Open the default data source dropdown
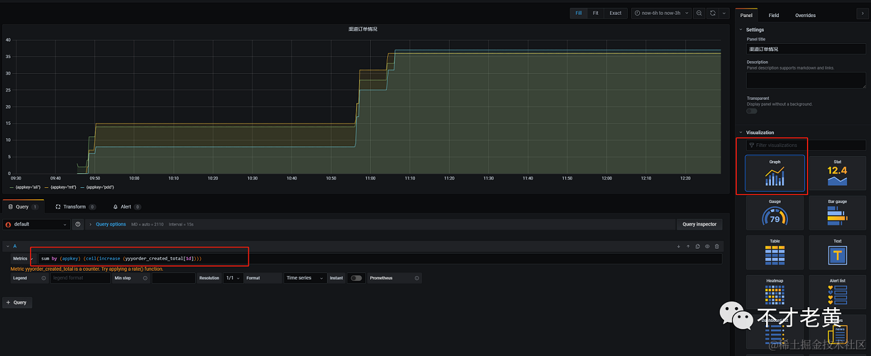The image size is (871, 356). click(x=36, y=224)
